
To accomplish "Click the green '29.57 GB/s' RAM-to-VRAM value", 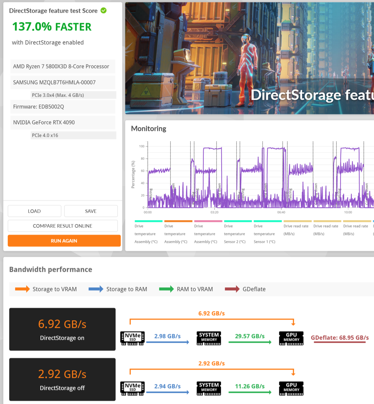I will (250, 336).
